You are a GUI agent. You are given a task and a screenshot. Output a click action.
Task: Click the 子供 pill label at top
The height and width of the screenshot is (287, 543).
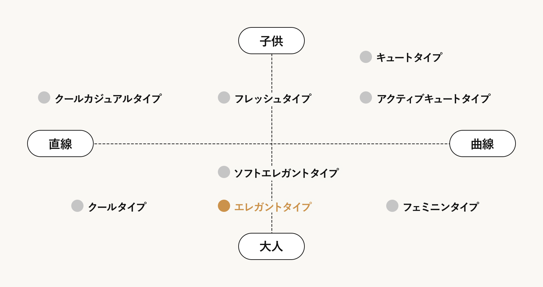click(271, 41)
